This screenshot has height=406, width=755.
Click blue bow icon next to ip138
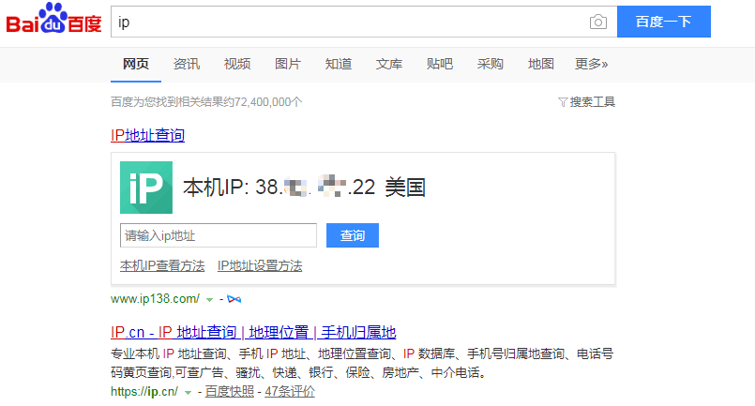[234, 299]
